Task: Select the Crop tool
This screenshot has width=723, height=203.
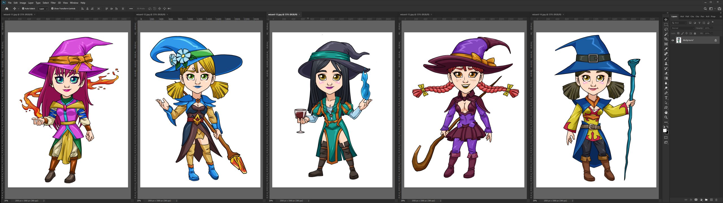Action: point(666,39)
